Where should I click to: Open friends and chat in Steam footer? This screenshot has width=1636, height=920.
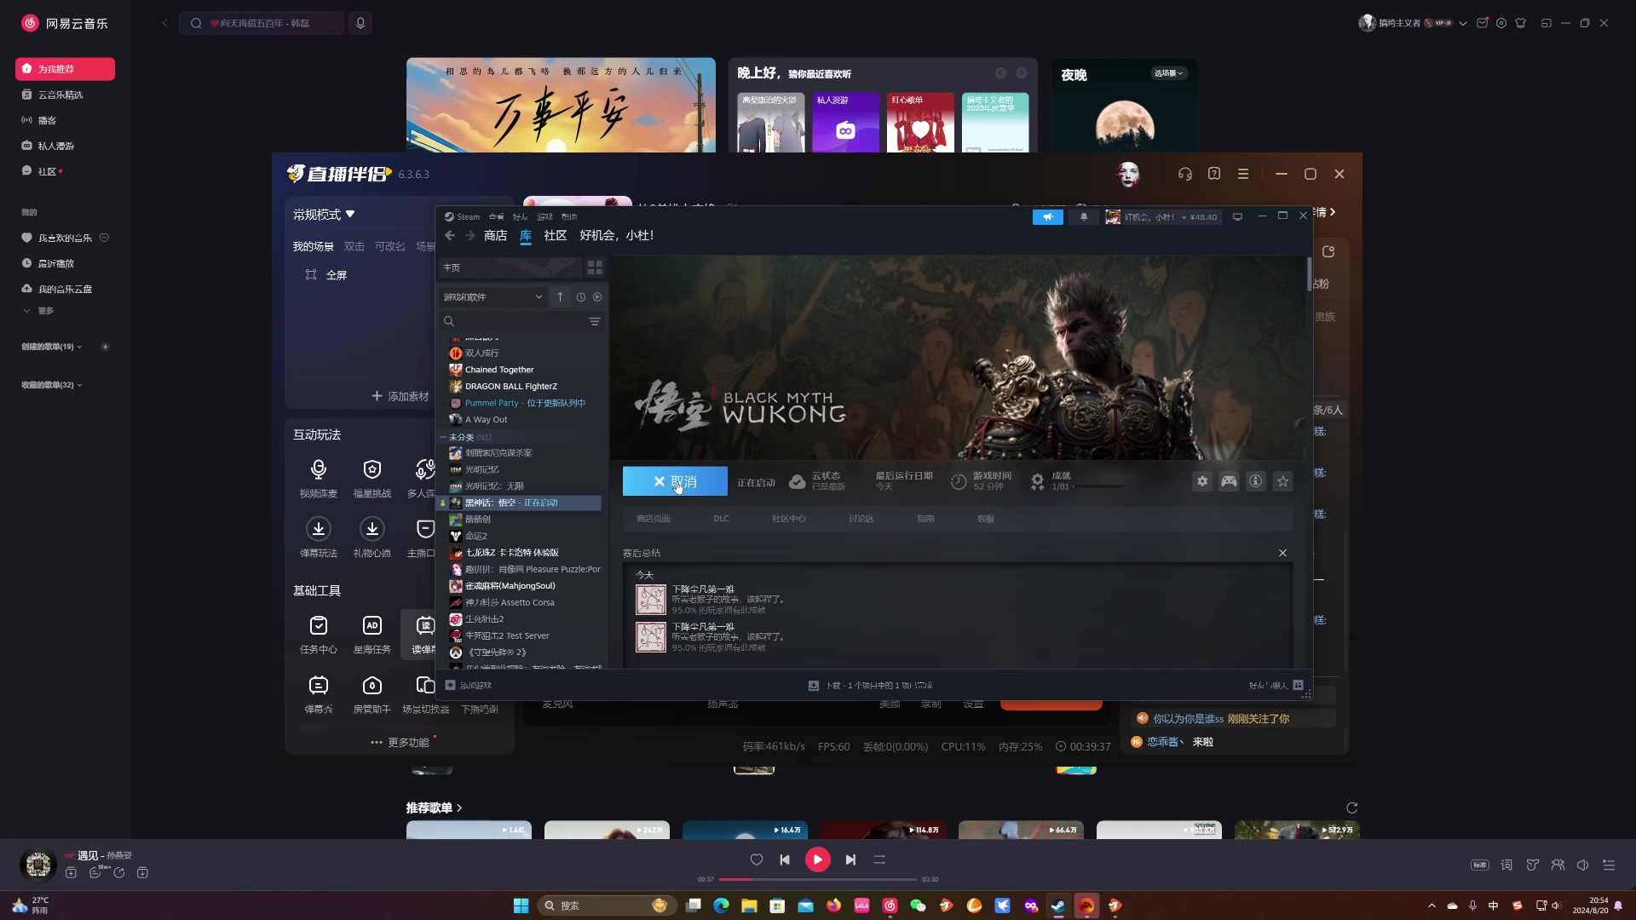coord(1276,685)
